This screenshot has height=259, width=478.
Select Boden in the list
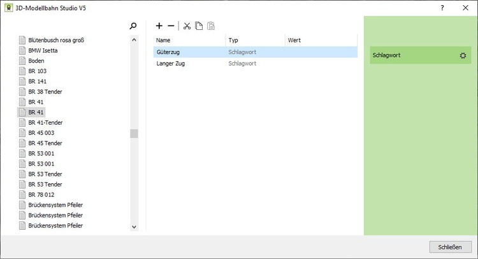[x=36, y=61]
